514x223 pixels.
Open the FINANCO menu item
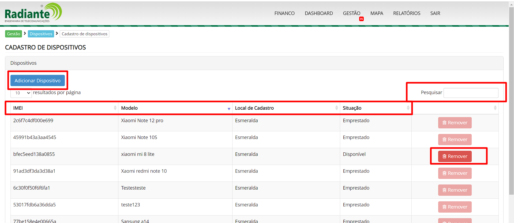click(284, 13)
